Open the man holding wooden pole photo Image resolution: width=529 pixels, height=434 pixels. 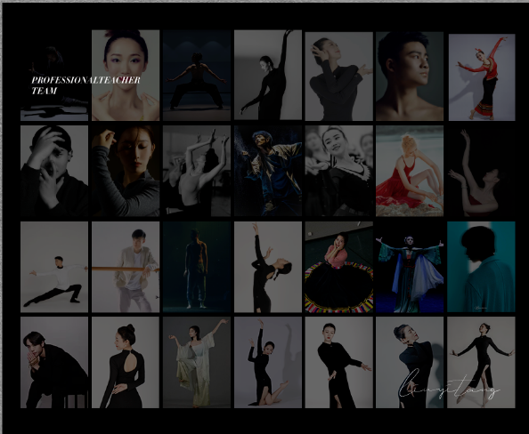[126, 267]
